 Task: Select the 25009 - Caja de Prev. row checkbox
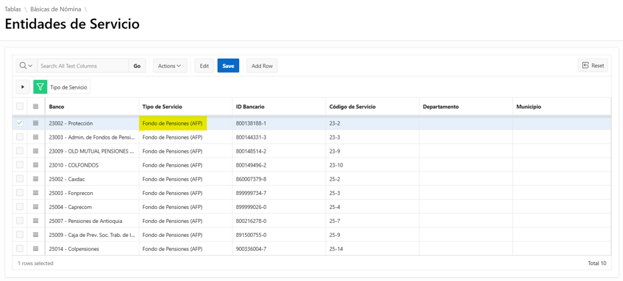tap(19, 234)
